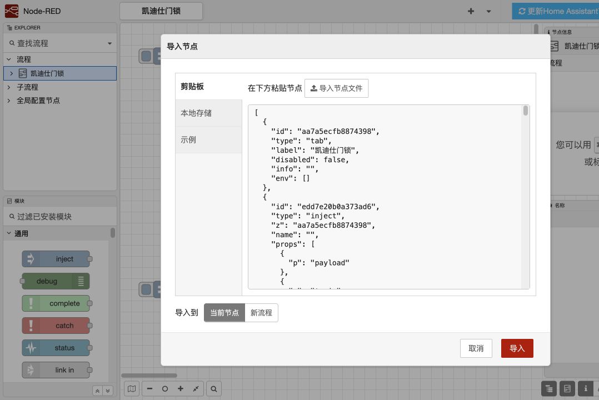The image size is (599, 400).
Task: Expand the 凯迪仕门锁 flow in explorer
Action: 12,73
